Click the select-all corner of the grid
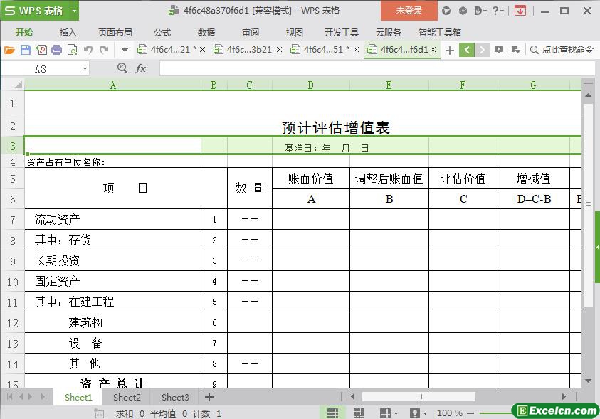 tap(18, 85)
